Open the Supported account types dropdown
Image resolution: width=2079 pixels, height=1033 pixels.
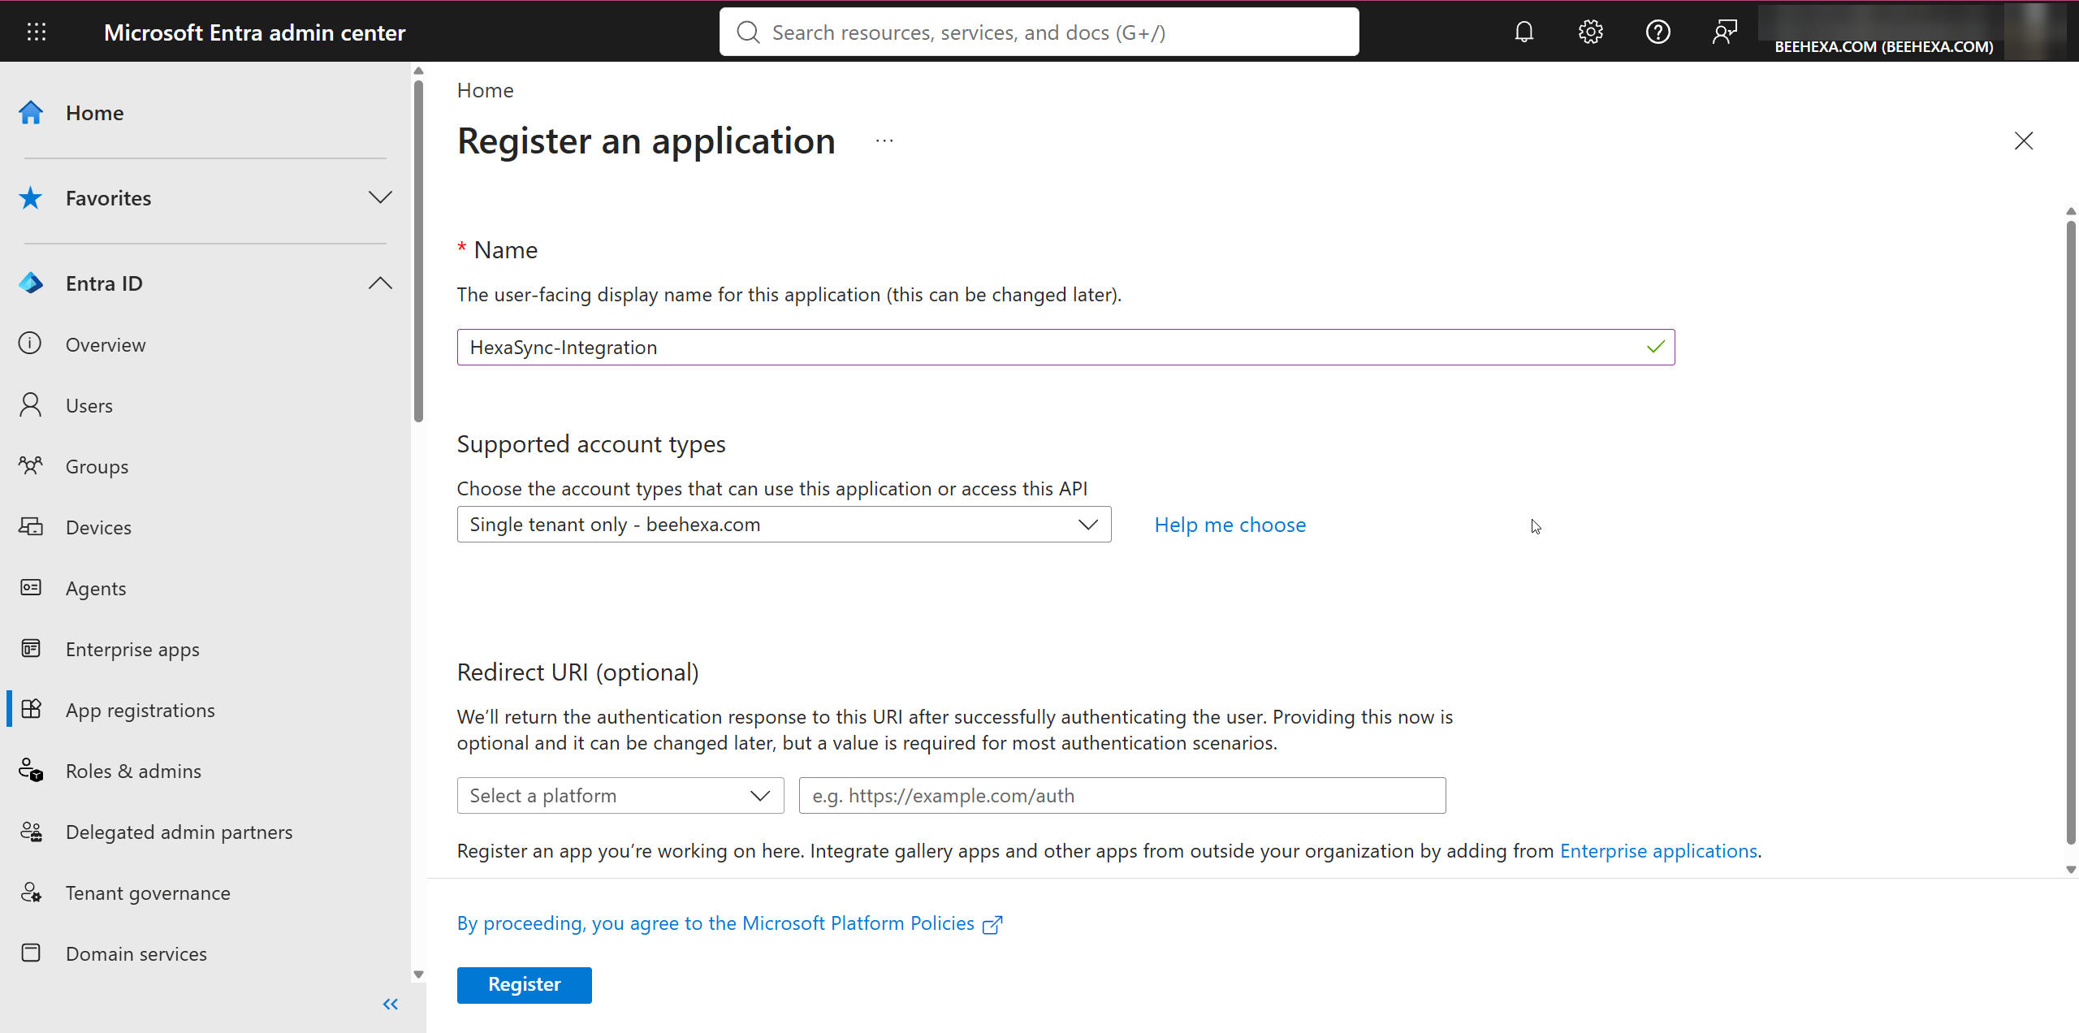point(784,525)
